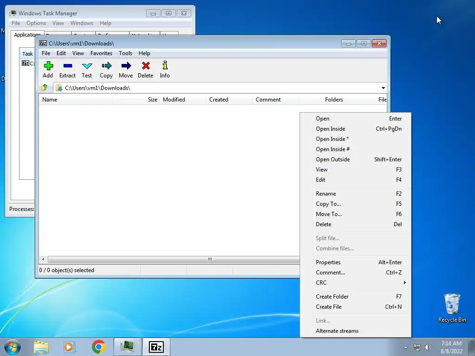Screen dimensions: 475x356
Task: Click the Show desktop strip
Action: pos(472,347)
